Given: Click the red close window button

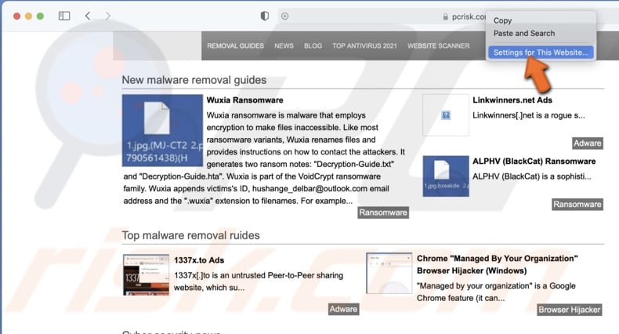Looking at the screenshot, I should pyautogui.click(x=16, y=16).
